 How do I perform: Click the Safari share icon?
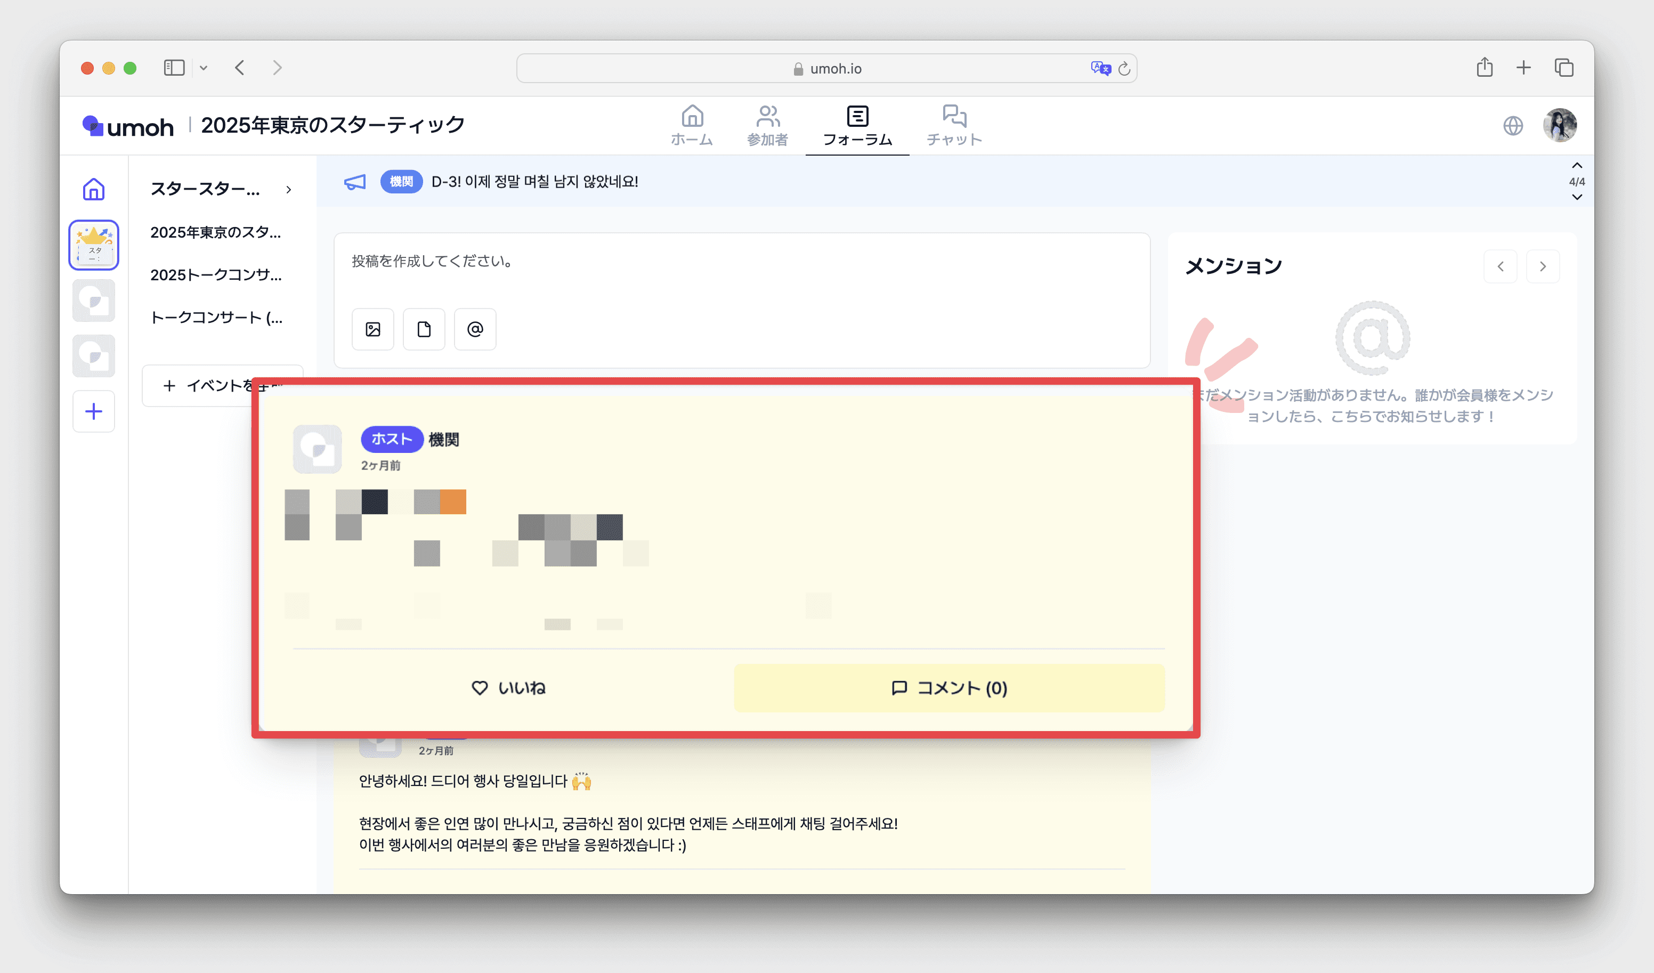[x=1485, y=68]
